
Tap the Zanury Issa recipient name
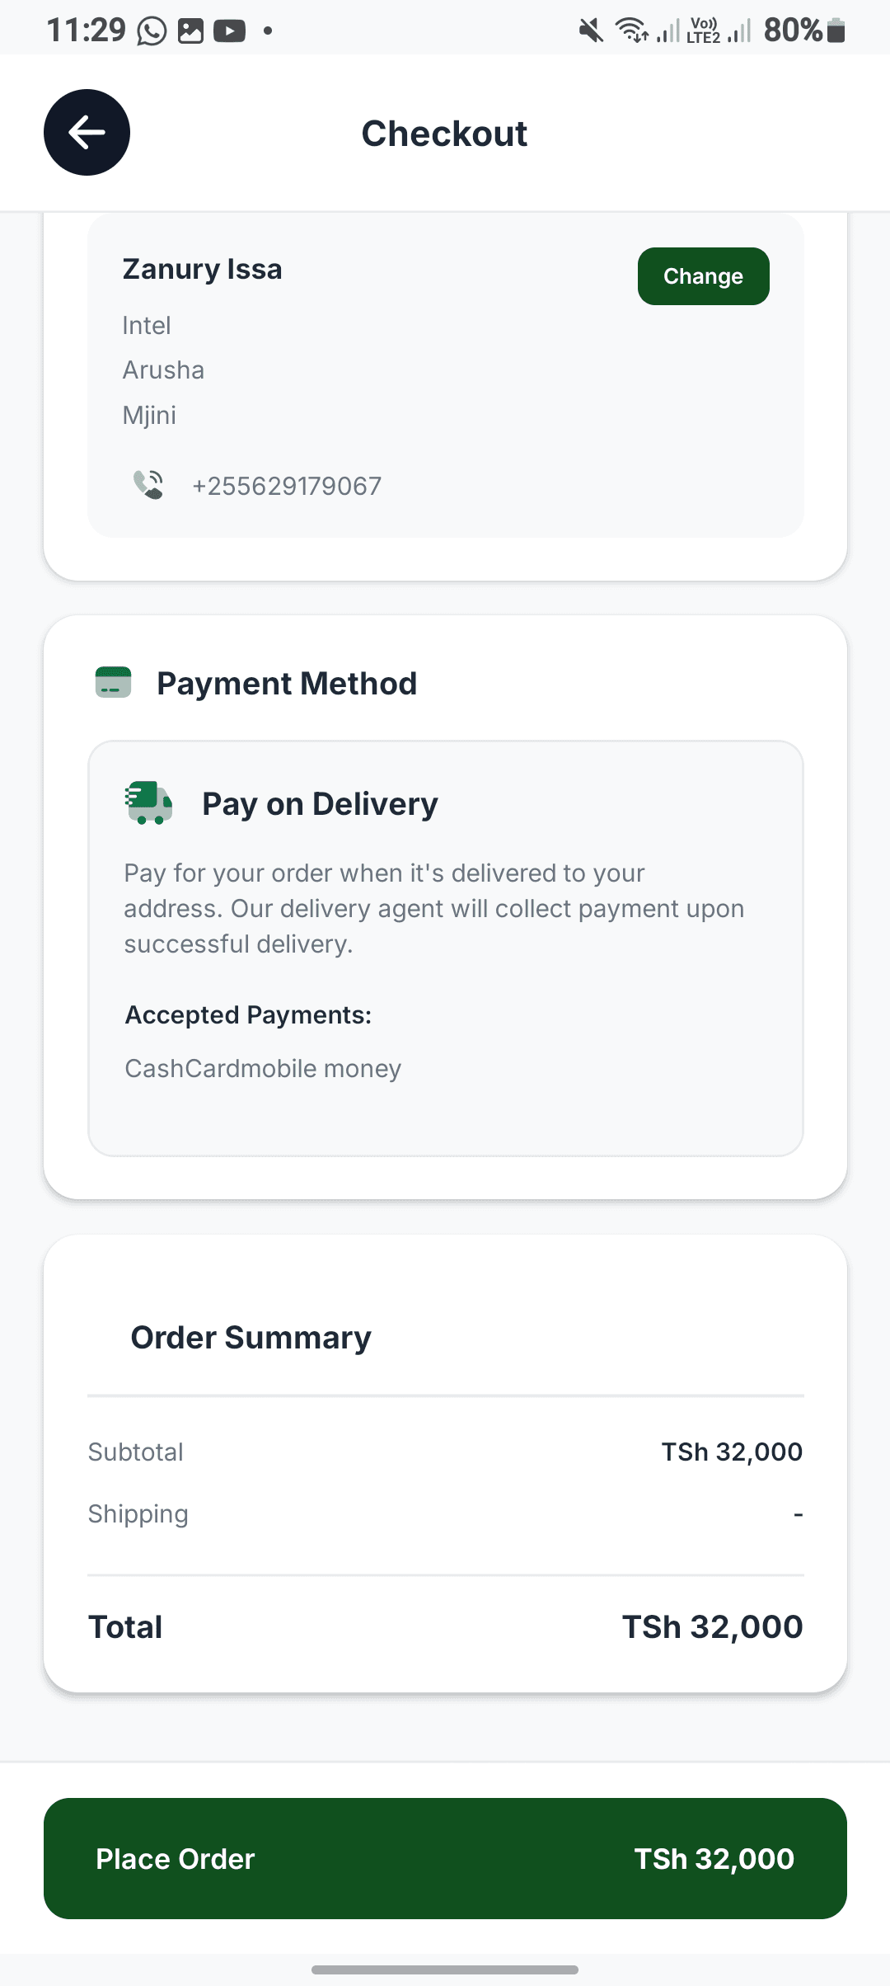click(x=203, y=269)
